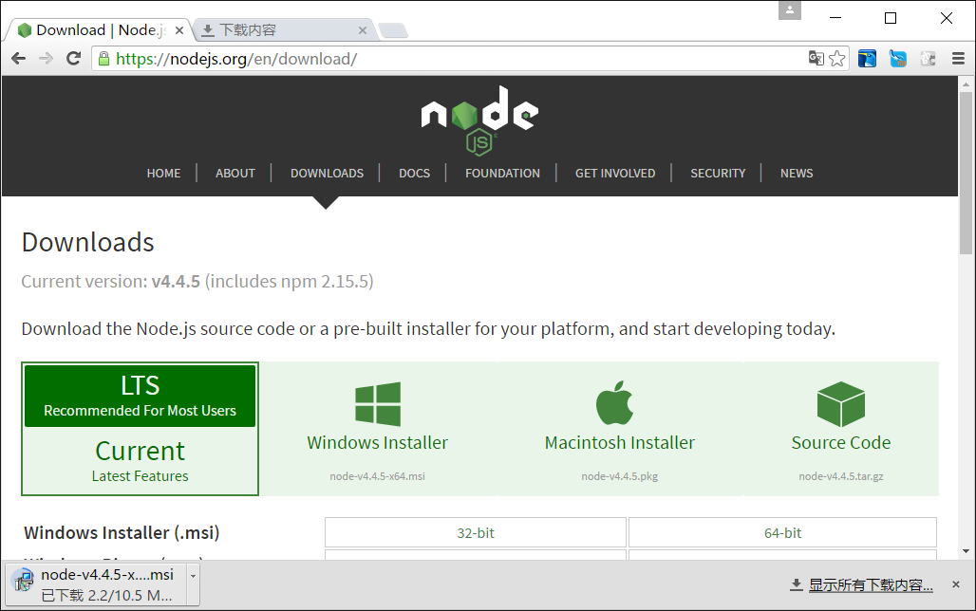Image resolution: width=976 pixels, height=611 pixels.
Task: Click the Current version v4.4.5 text
Action: [x=197, y=281]
